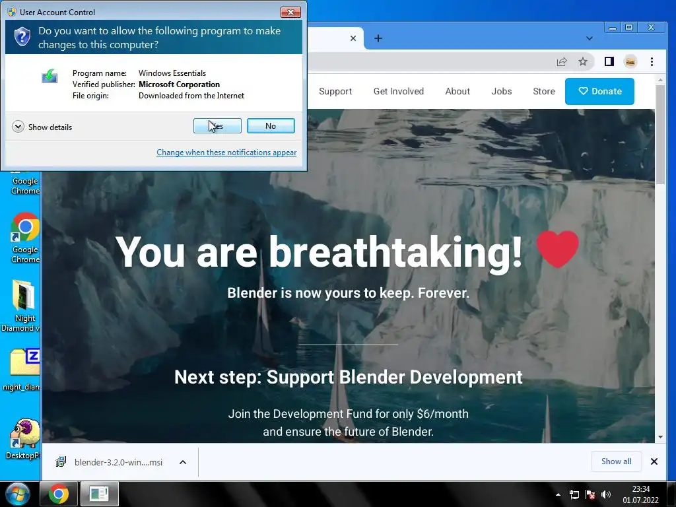676x507 pixels.
Task: Click the taskbar clock showing 23:34
Action: (640, 494)
